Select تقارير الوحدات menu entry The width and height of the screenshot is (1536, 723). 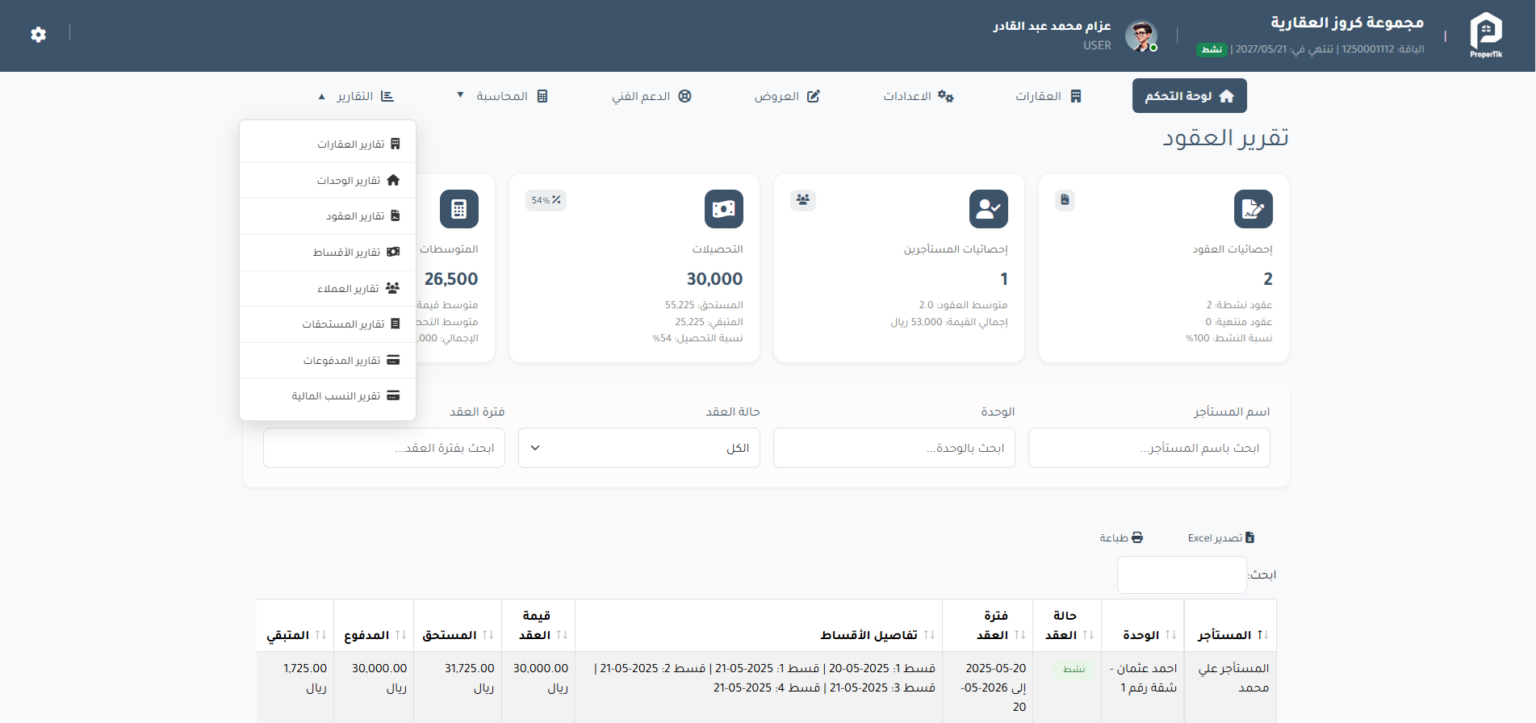(x=328, y=180)
